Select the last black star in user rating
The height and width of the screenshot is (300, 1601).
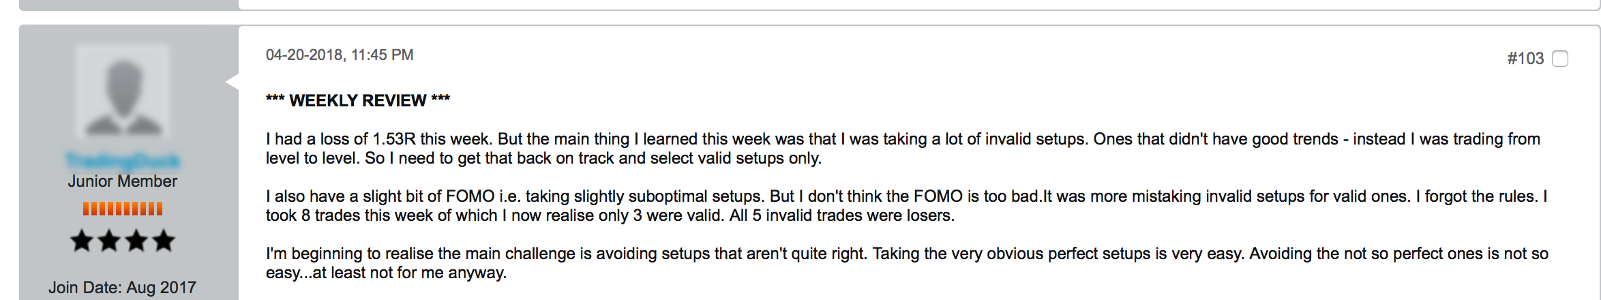(164, 241)
